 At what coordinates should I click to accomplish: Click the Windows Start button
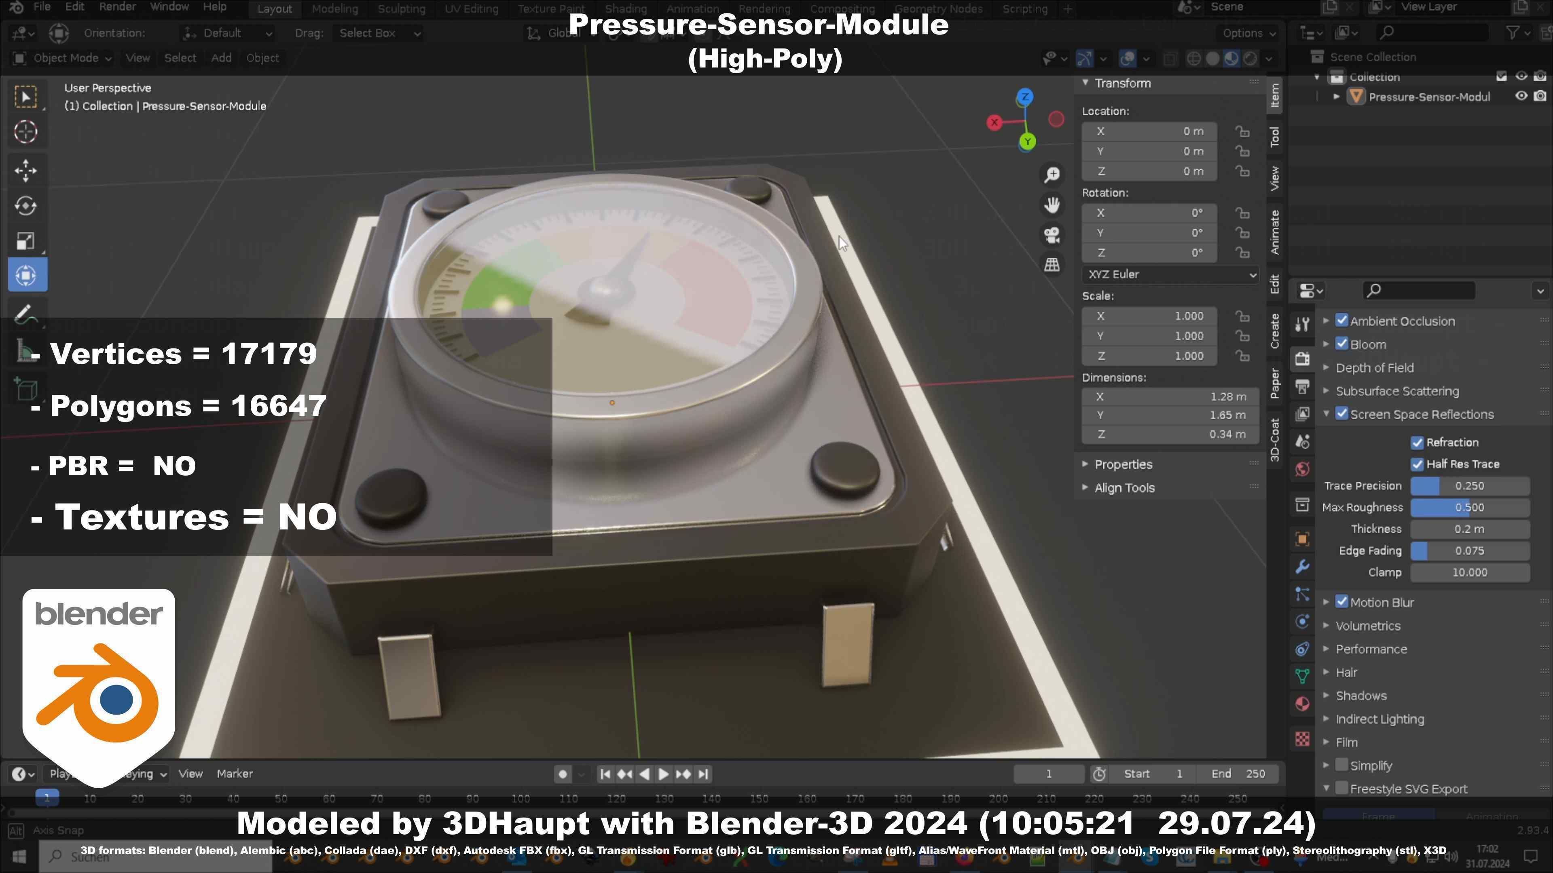click(x=19, y=856)
